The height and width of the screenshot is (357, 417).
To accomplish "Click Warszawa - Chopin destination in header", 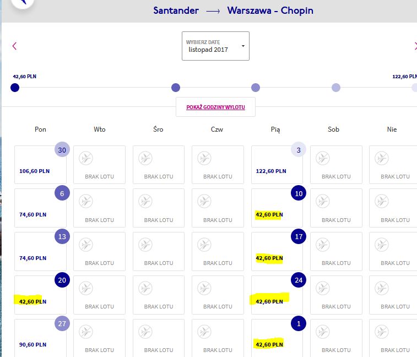I will [270, 10].
